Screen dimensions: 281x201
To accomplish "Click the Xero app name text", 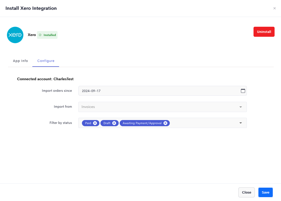I will 32,35.
